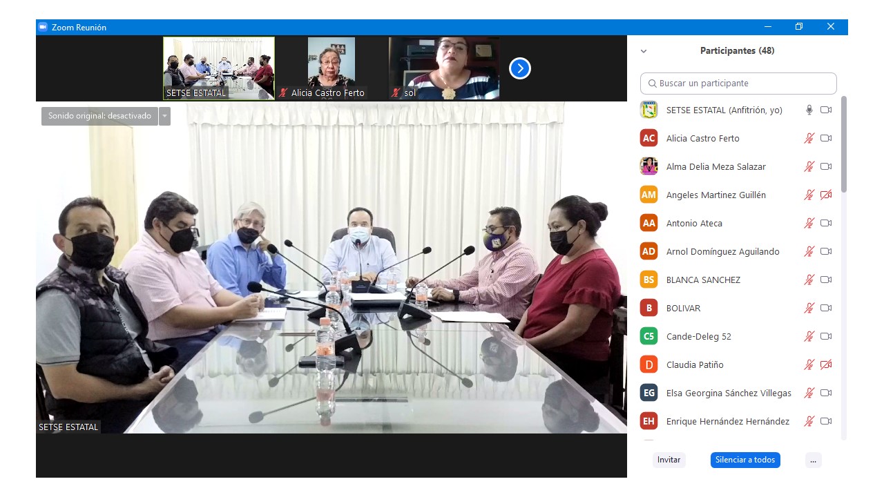Image resolution: width=884 pixels, height=497 pixels.
Task: Click disabled camera icon for Claudia Patiño
Action: [826, 364]
